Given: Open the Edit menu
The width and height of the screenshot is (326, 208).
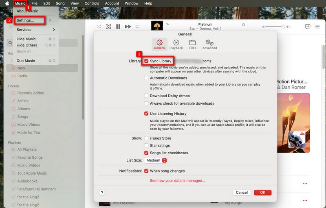Looking at the screenshot, I should pos(46,3).
